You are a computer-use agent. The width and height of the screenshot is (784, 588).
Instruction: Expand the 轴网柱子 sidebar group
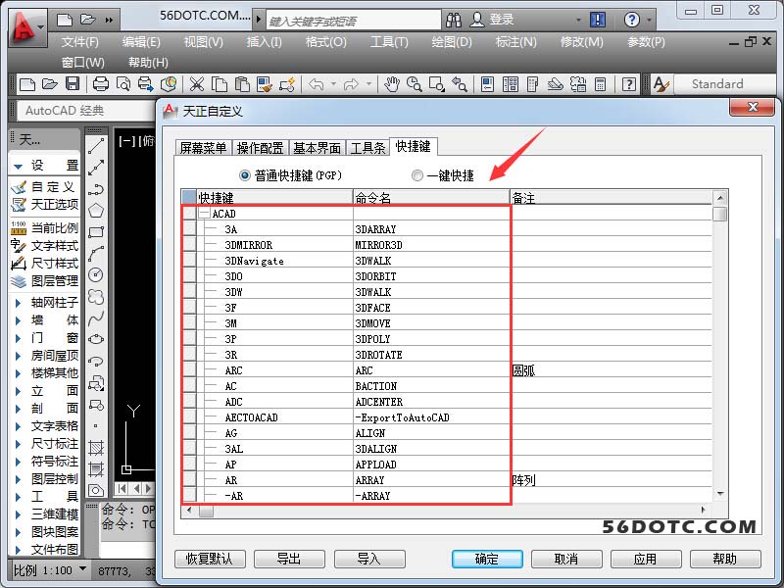pos(18,303)
